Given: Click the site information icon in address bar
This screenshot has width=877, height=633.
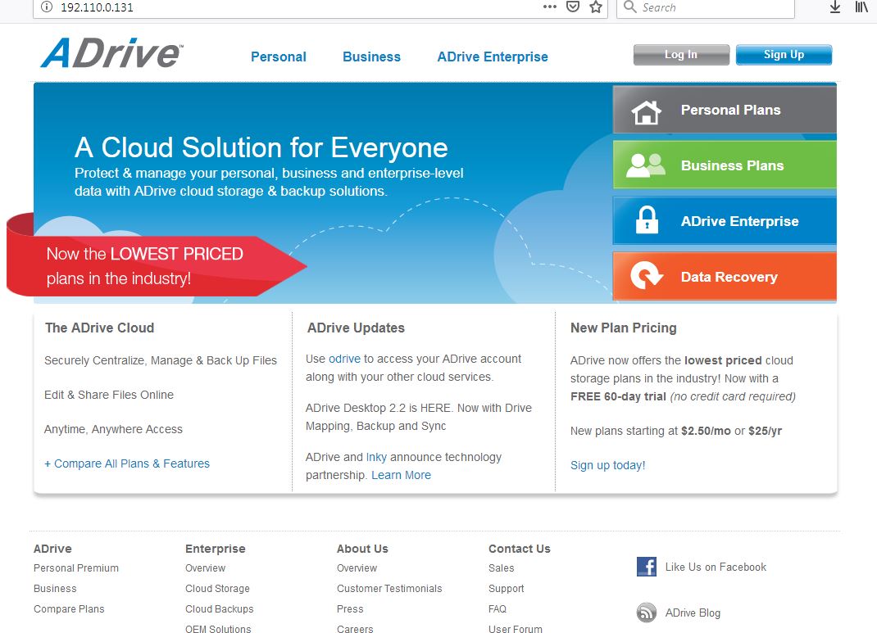Looking at the screenshot, I should click(47, 7).
